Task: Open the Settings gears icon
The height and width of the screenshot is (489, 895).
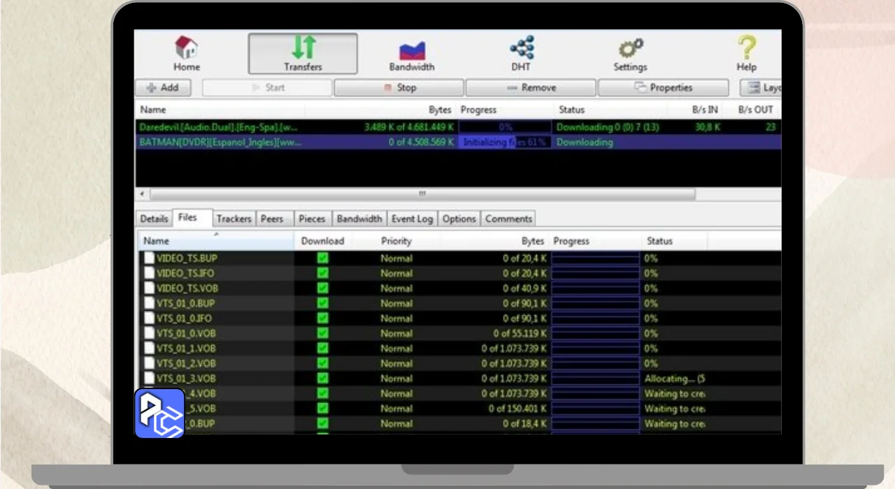Action: [x=630, y=48]
